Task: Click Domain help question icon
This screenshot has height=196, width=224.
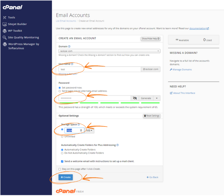Action: [x=69, y=46]
